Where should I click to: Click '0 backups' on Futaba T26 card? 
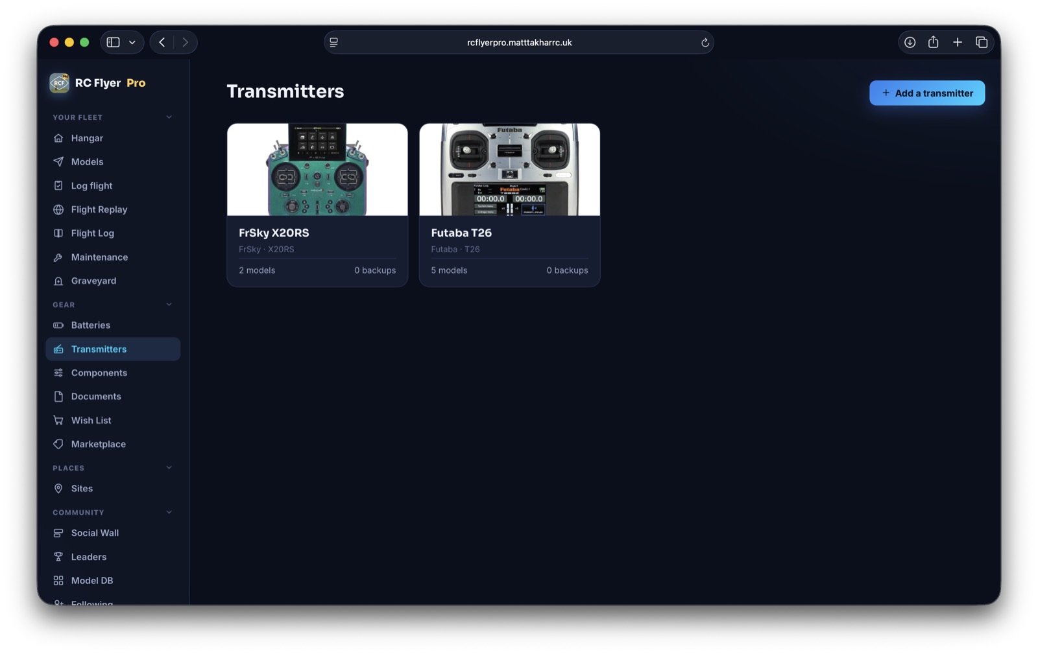tap(567, 270)
